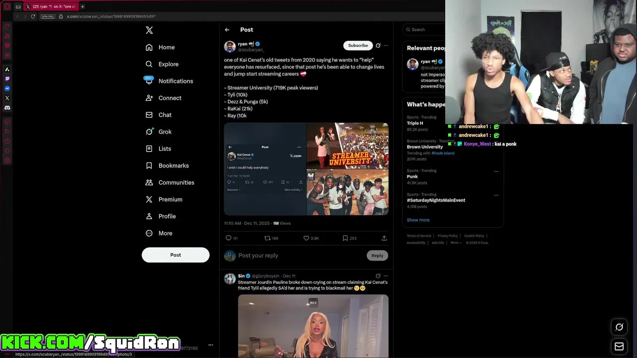Open browser Settings gear in sidebar
Viewport: 637px width, 358px height.
tap(7, 160)
